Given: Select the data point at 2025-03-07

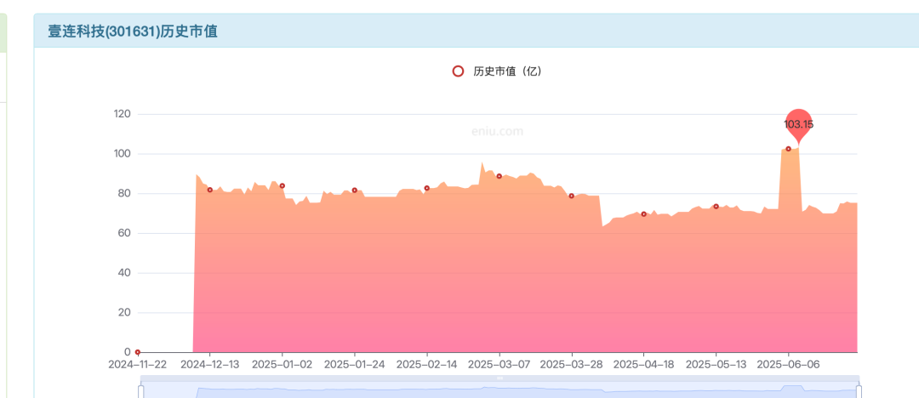Looking at the screenshot, I should (x=499, y=176).
